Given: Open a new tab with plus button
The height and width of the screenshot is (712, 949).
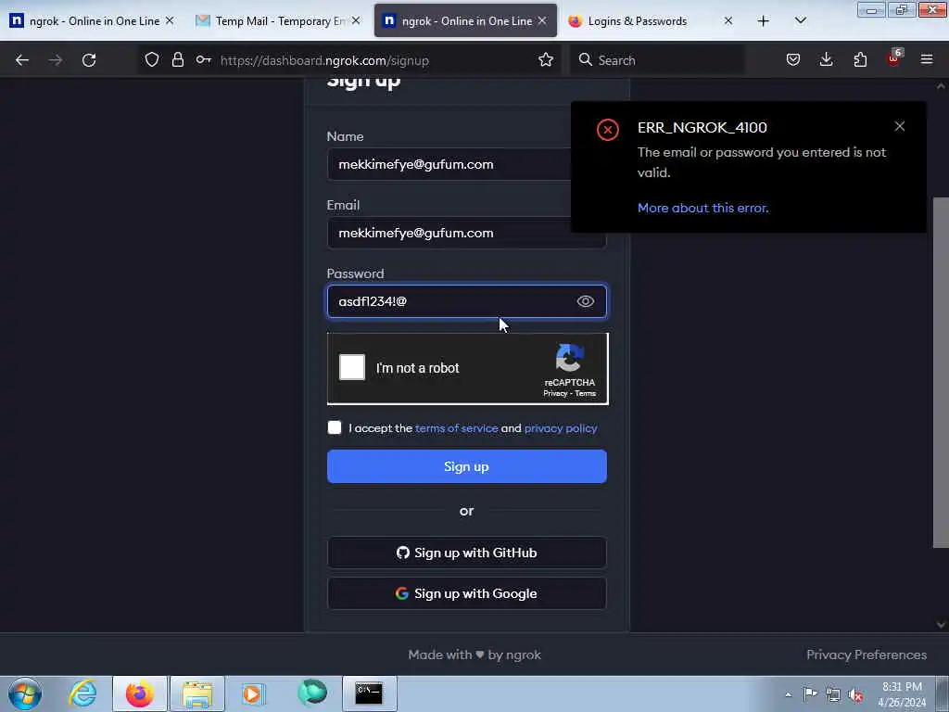Looking at the screenshot, I should click(764, 20).
